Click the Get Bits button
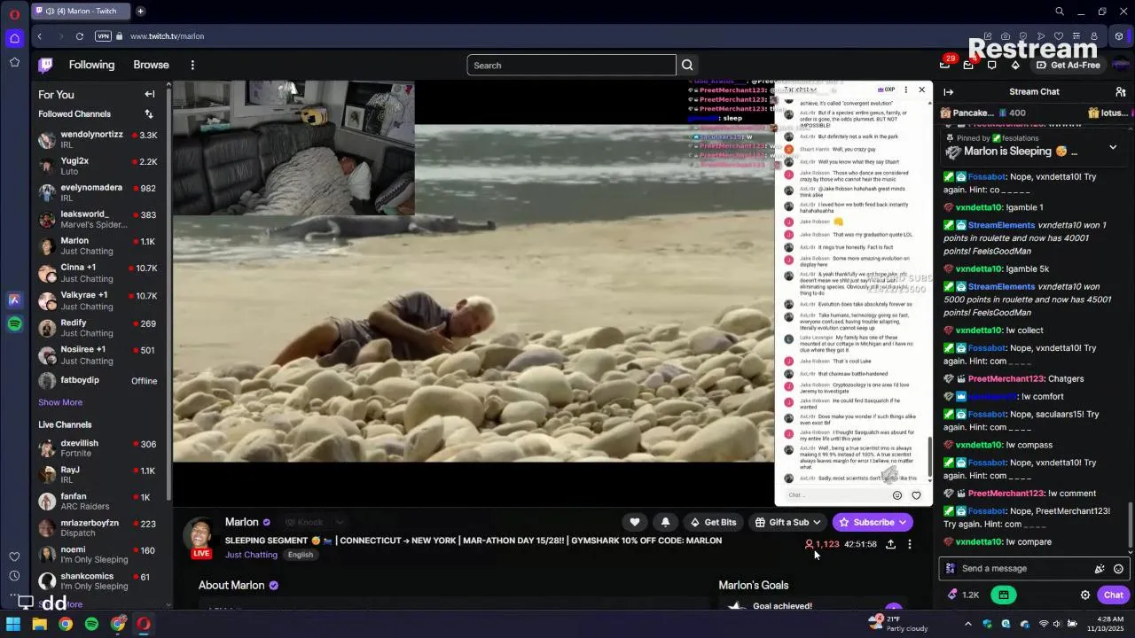 pyautogui.click(x=713, y=522)
